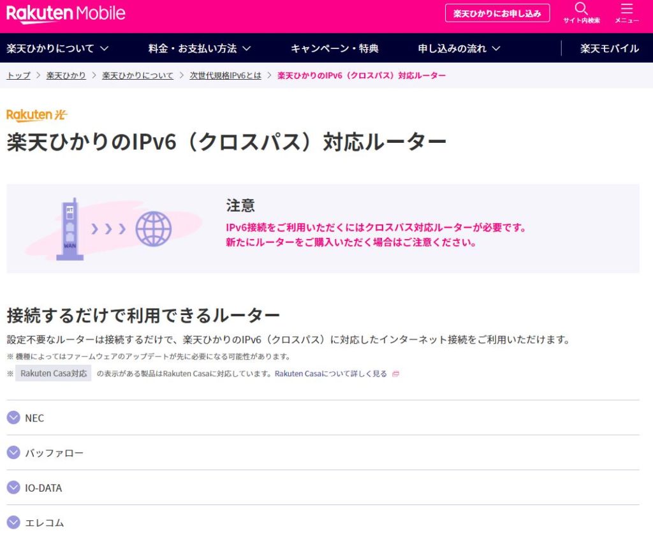Follow the トップ breadcrumb link
653x537 pixels.
coord(18,75)
